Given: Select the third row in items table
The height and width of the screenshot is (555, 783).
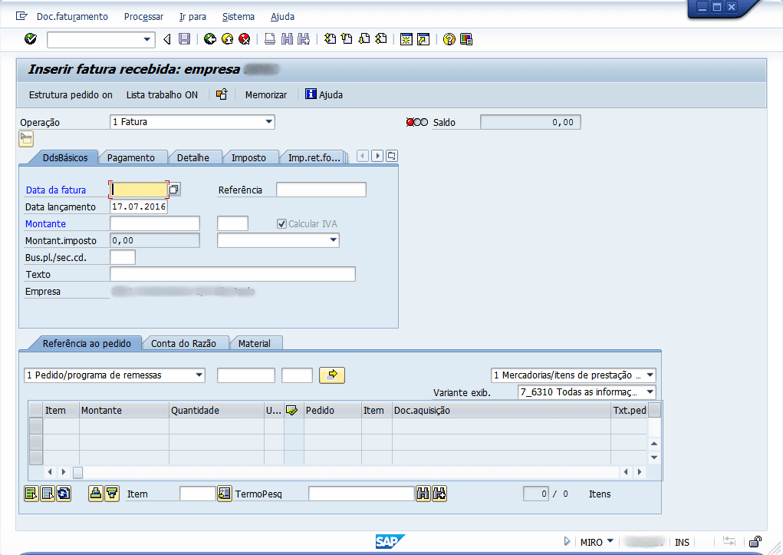Looking at the screenshot, I should click(35, 458).
